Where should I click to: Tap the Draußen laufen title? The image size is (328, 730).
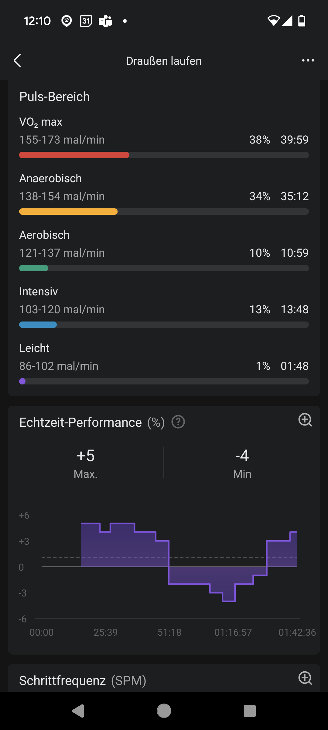point(164,61)
